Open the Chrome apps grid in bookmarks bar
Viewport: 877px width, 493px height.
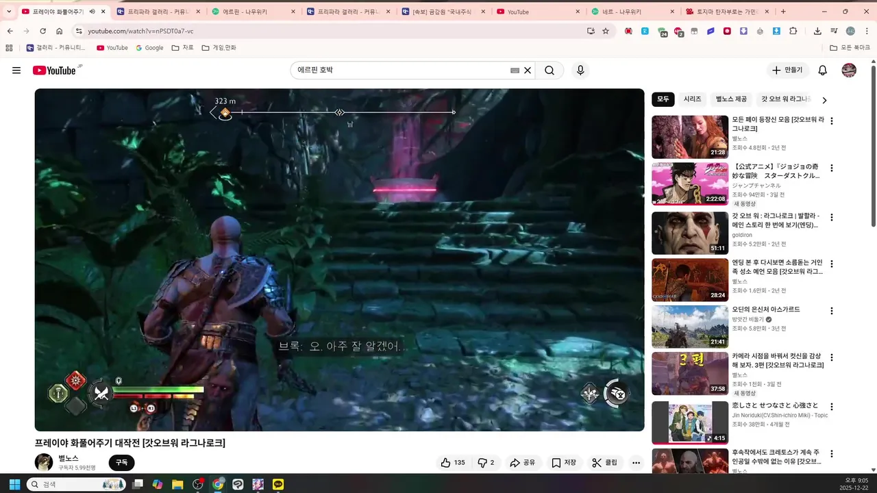coord(9,48)
